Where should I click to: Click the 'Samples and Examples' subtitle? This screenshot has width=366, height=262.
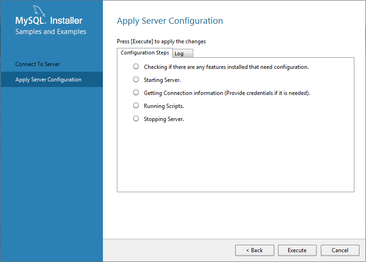(51, 32)
